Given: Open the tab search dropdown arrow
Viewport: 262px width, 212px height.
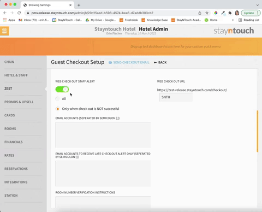Looking at the screenshot, I should pyautogui.click(x=258, y=5).
